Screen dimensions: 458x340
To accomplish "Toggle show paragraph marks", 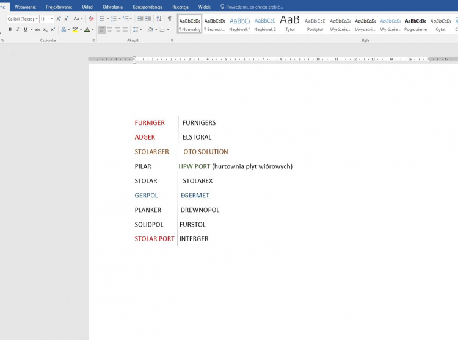I will coord(169,19).
